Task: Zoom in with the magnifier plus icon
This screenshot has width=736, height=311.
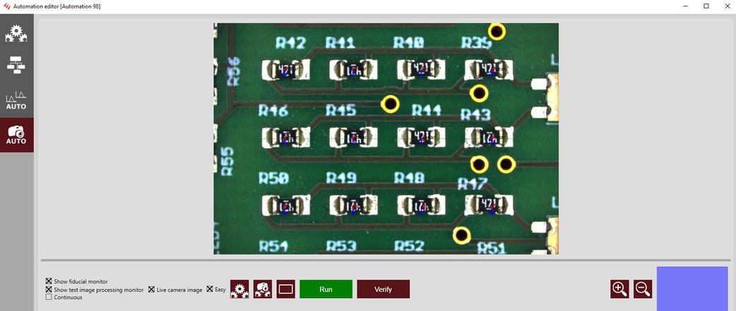Action: pyautogui.click(x=619, y=289)
